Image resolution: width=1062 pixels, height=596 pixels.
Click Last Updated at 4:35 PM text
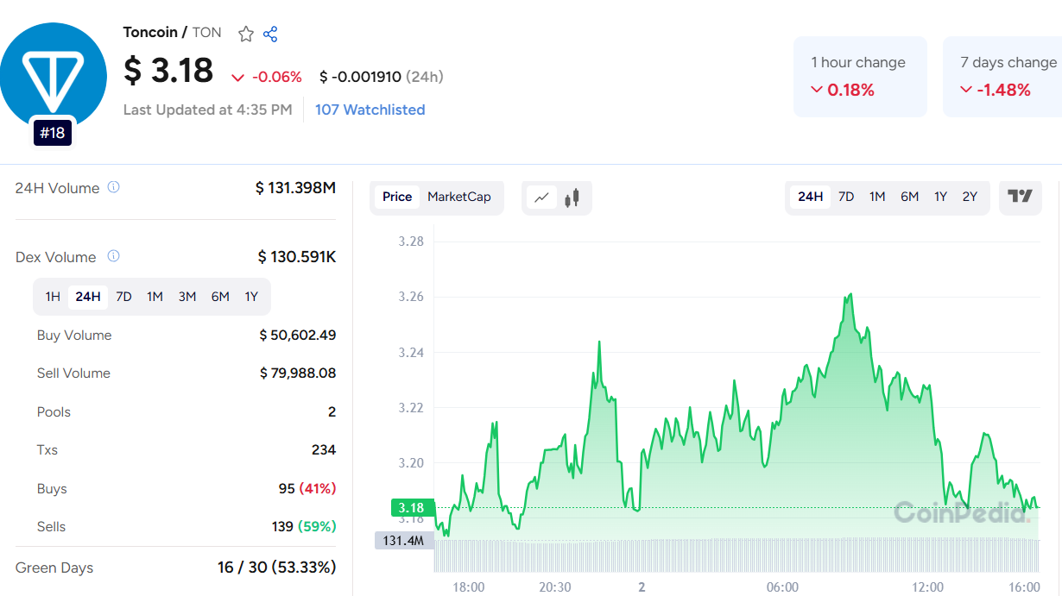coord(207,110)
